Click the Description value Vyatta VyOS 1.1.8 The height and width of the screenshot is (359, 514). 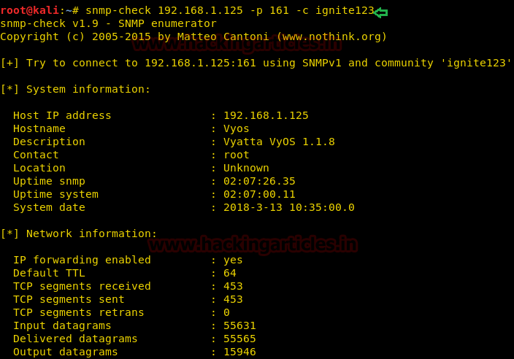(x=279, y=142)
